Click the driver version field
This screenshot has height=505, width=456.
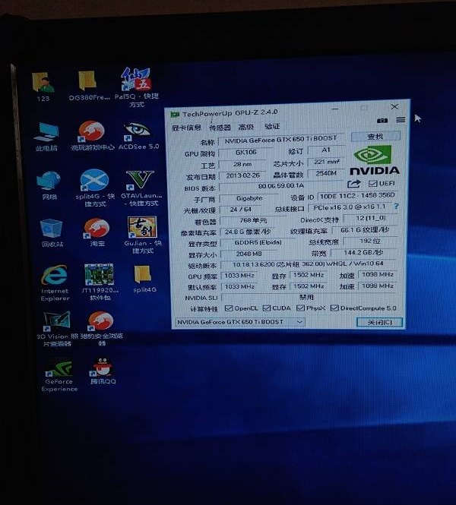point(309,264)
